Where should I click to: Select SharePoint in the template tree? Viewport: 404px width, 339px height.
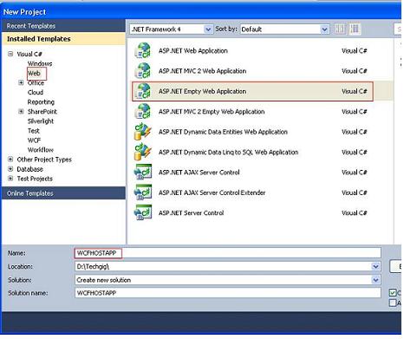(42, 111)
